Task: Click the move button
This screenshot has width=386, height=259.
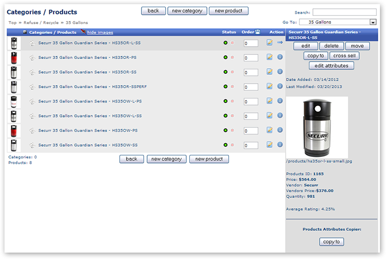Action: (357, 46)
